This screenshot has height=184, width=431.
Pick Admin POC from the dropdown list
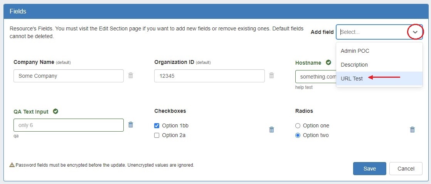pos(355,51)
